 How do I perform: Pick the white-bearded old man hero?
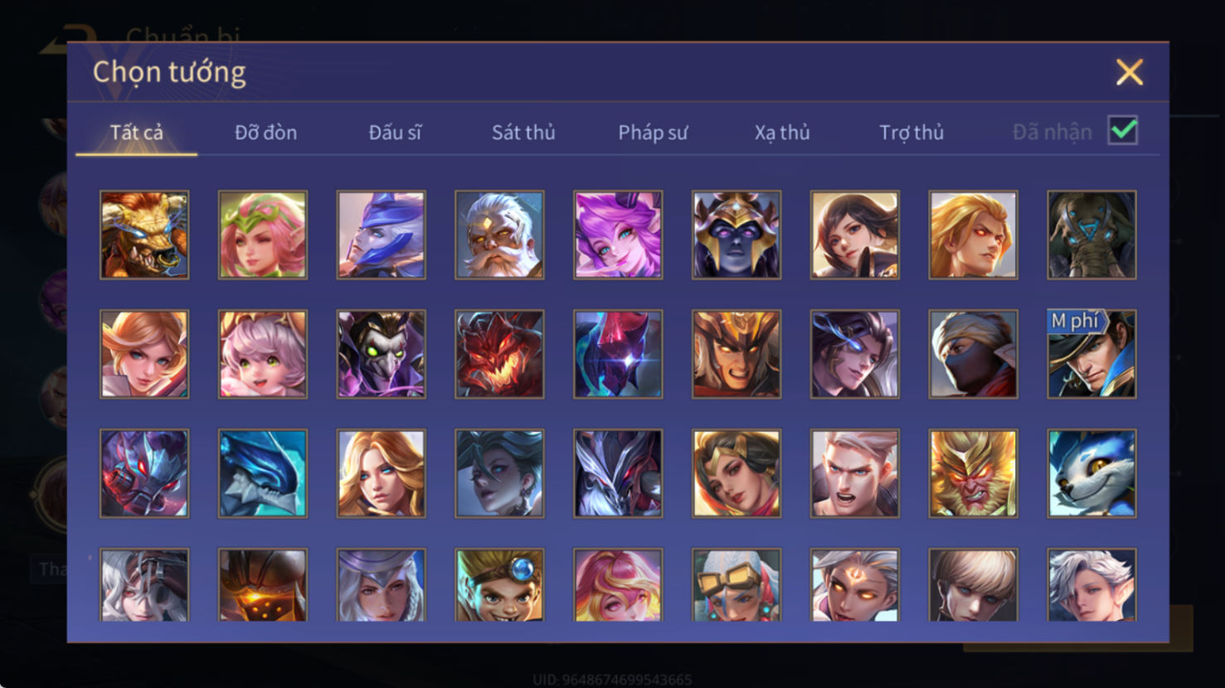click(x=499, y=235)
